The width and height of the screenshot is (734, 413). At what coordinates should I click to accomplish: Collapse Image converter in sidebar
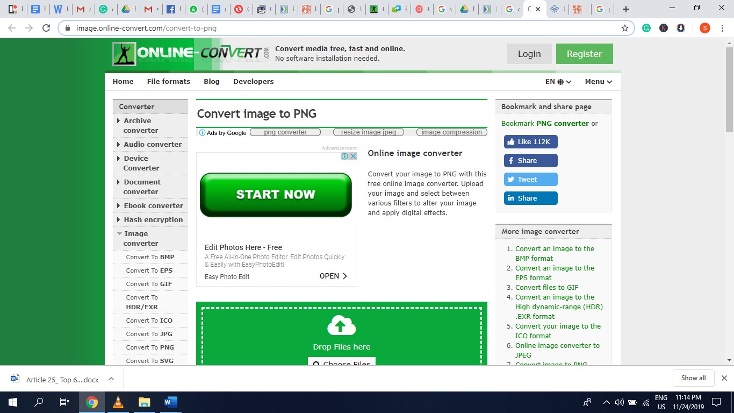click(150, 238)
